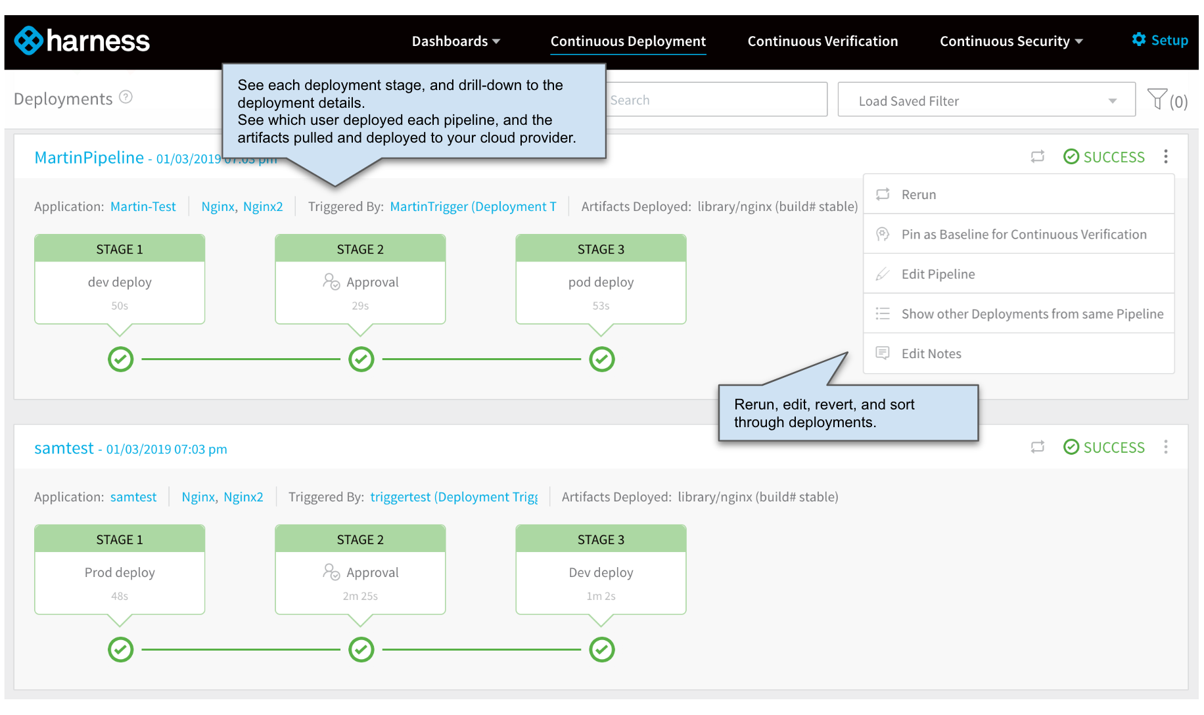
Task: Open the Martin-Test application link
Action: pyautogui.click(x=143, y=206)
